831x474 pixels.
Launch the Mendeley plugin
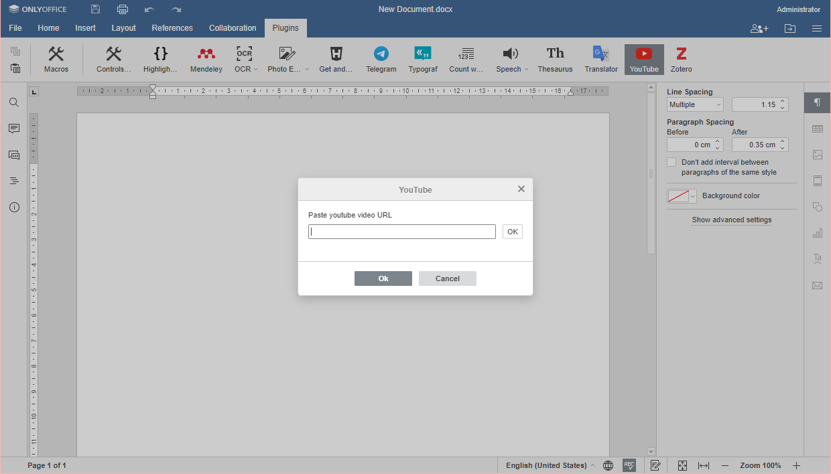[x=206, y=59]
